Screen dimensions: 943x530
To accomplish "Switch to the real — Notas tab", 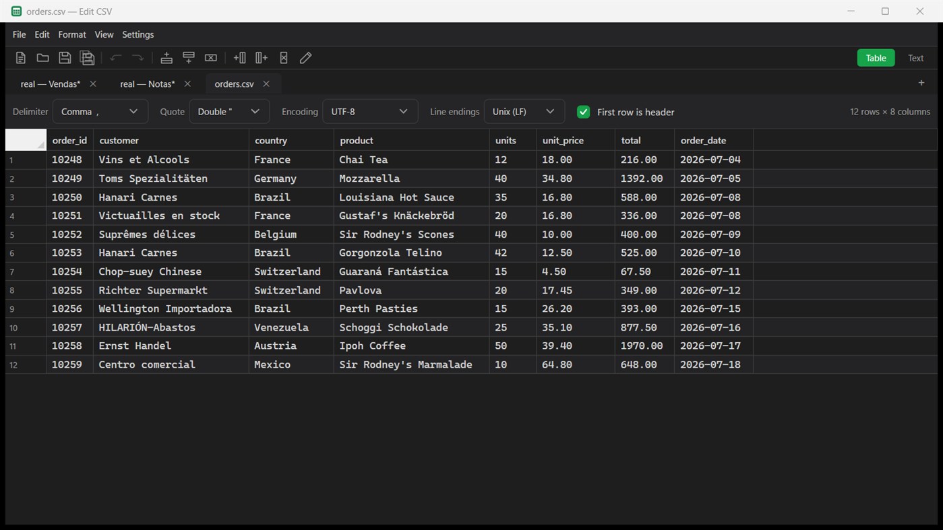I will tap(148, 84).
